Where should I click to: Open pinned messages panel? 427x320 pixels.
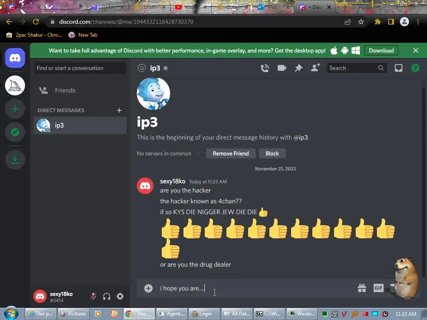299,68
